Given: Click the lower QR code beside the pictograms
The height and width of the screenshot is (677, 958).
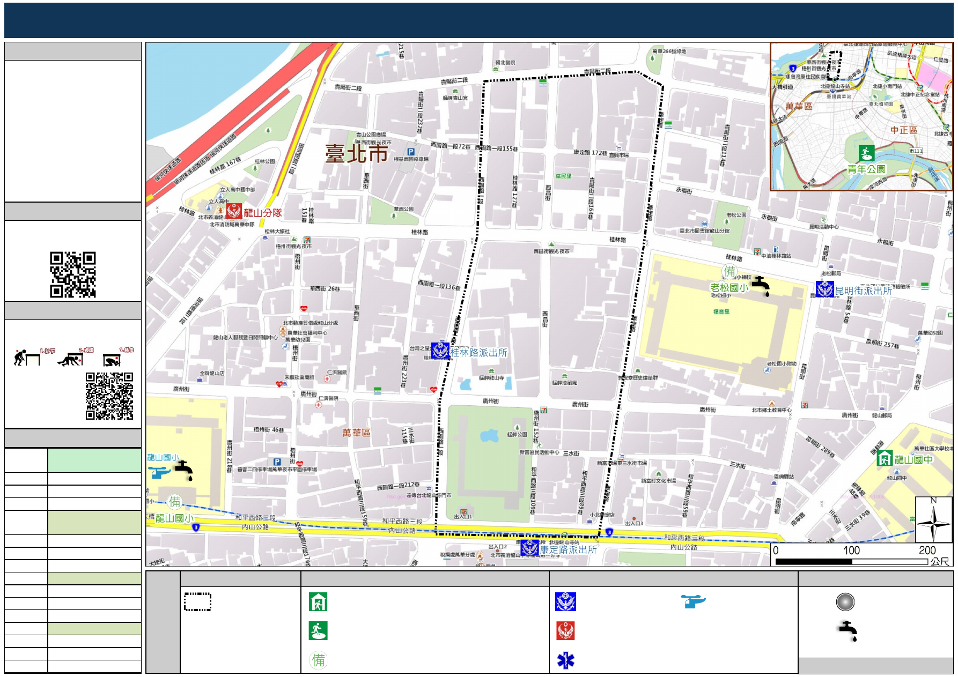Looking at the screenshot, I should point(109,396).
